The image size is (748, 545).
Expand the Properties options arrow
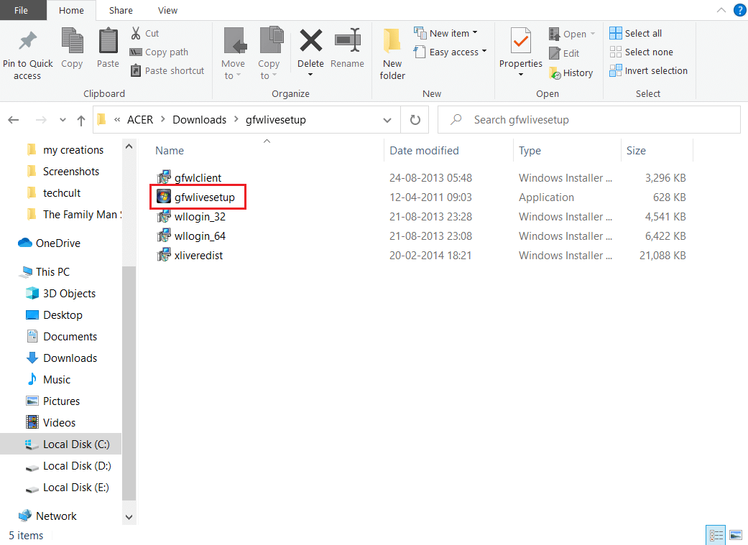point(520,75)
